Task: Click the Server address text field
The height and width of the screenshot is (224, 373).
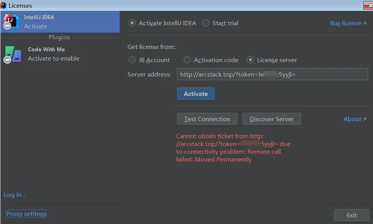Action: tap(272, 74)
